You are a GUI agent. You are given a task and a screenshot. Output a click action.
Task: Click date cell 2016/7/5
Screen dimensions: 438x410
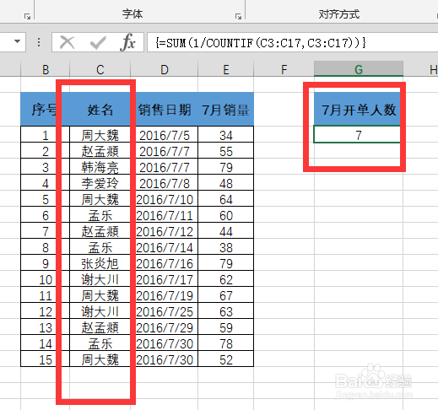(x=165, y=135)
